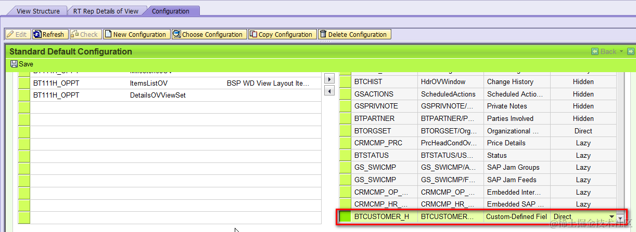Image resolution: width=636 pixels, height=232 pixels.
Task: Click the GSACTIONS component cell
Action: click(385, 94)
